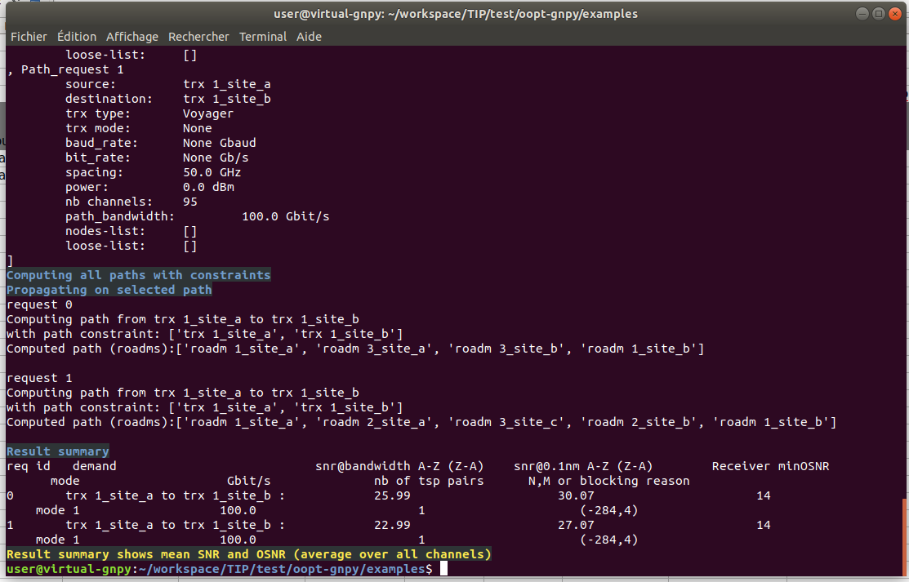Open the Fichier menu
This screenshot has width=909, height=582.
29,37
